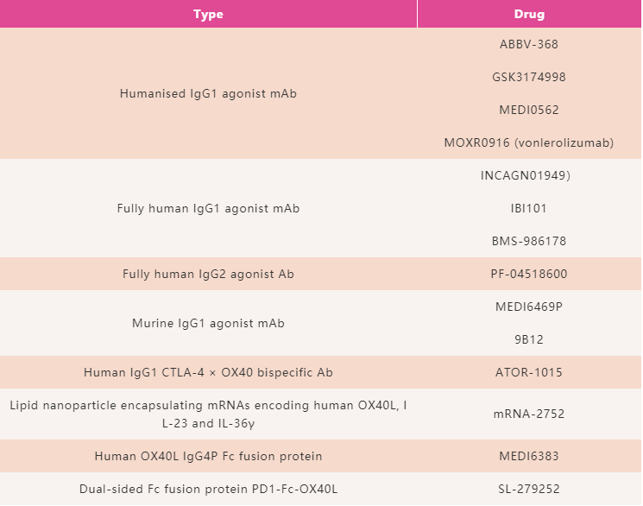The height and width of the screenshot is (506, 643).
Task: Select the MEDI6383 drug entry
Action: [x=529, y=455]
